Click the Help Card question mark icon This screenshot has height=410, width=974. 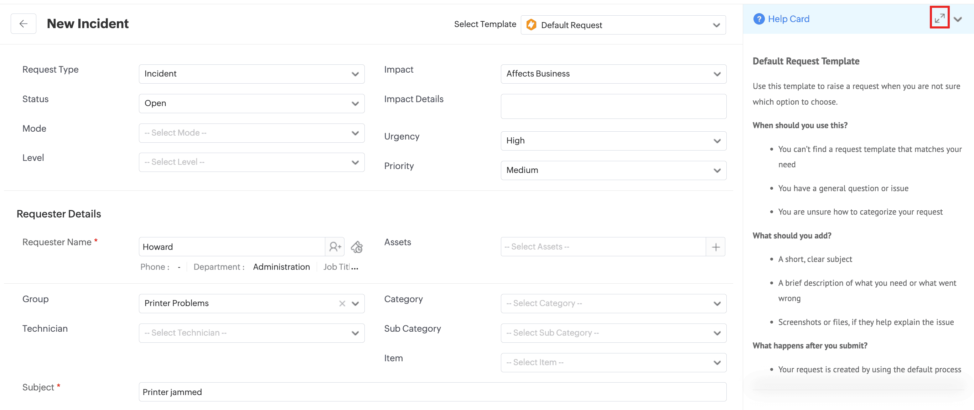(x=758, y=19)
